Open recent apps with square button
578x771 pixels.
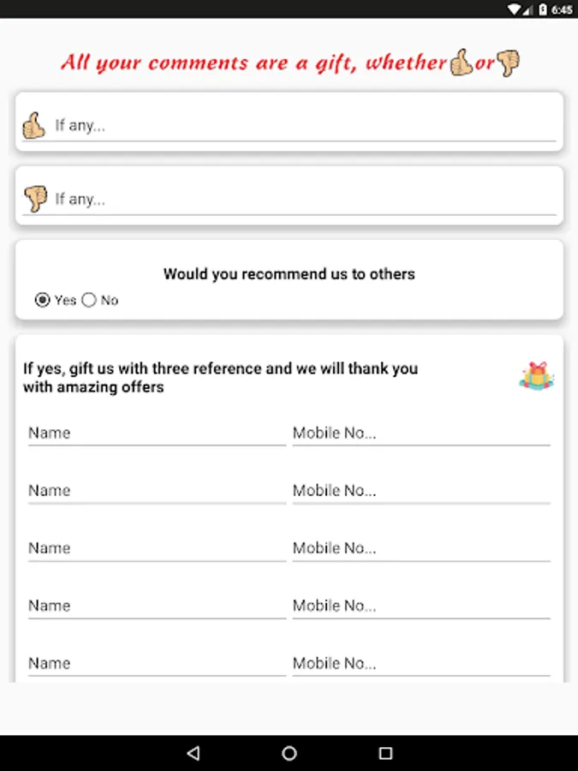pyautogui.click(x=385, y=753)
